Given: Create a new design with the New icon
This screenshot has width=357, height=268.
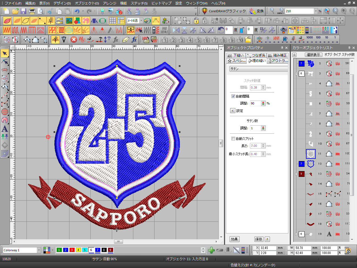Looking at the screenshot, I should point(7,11).
